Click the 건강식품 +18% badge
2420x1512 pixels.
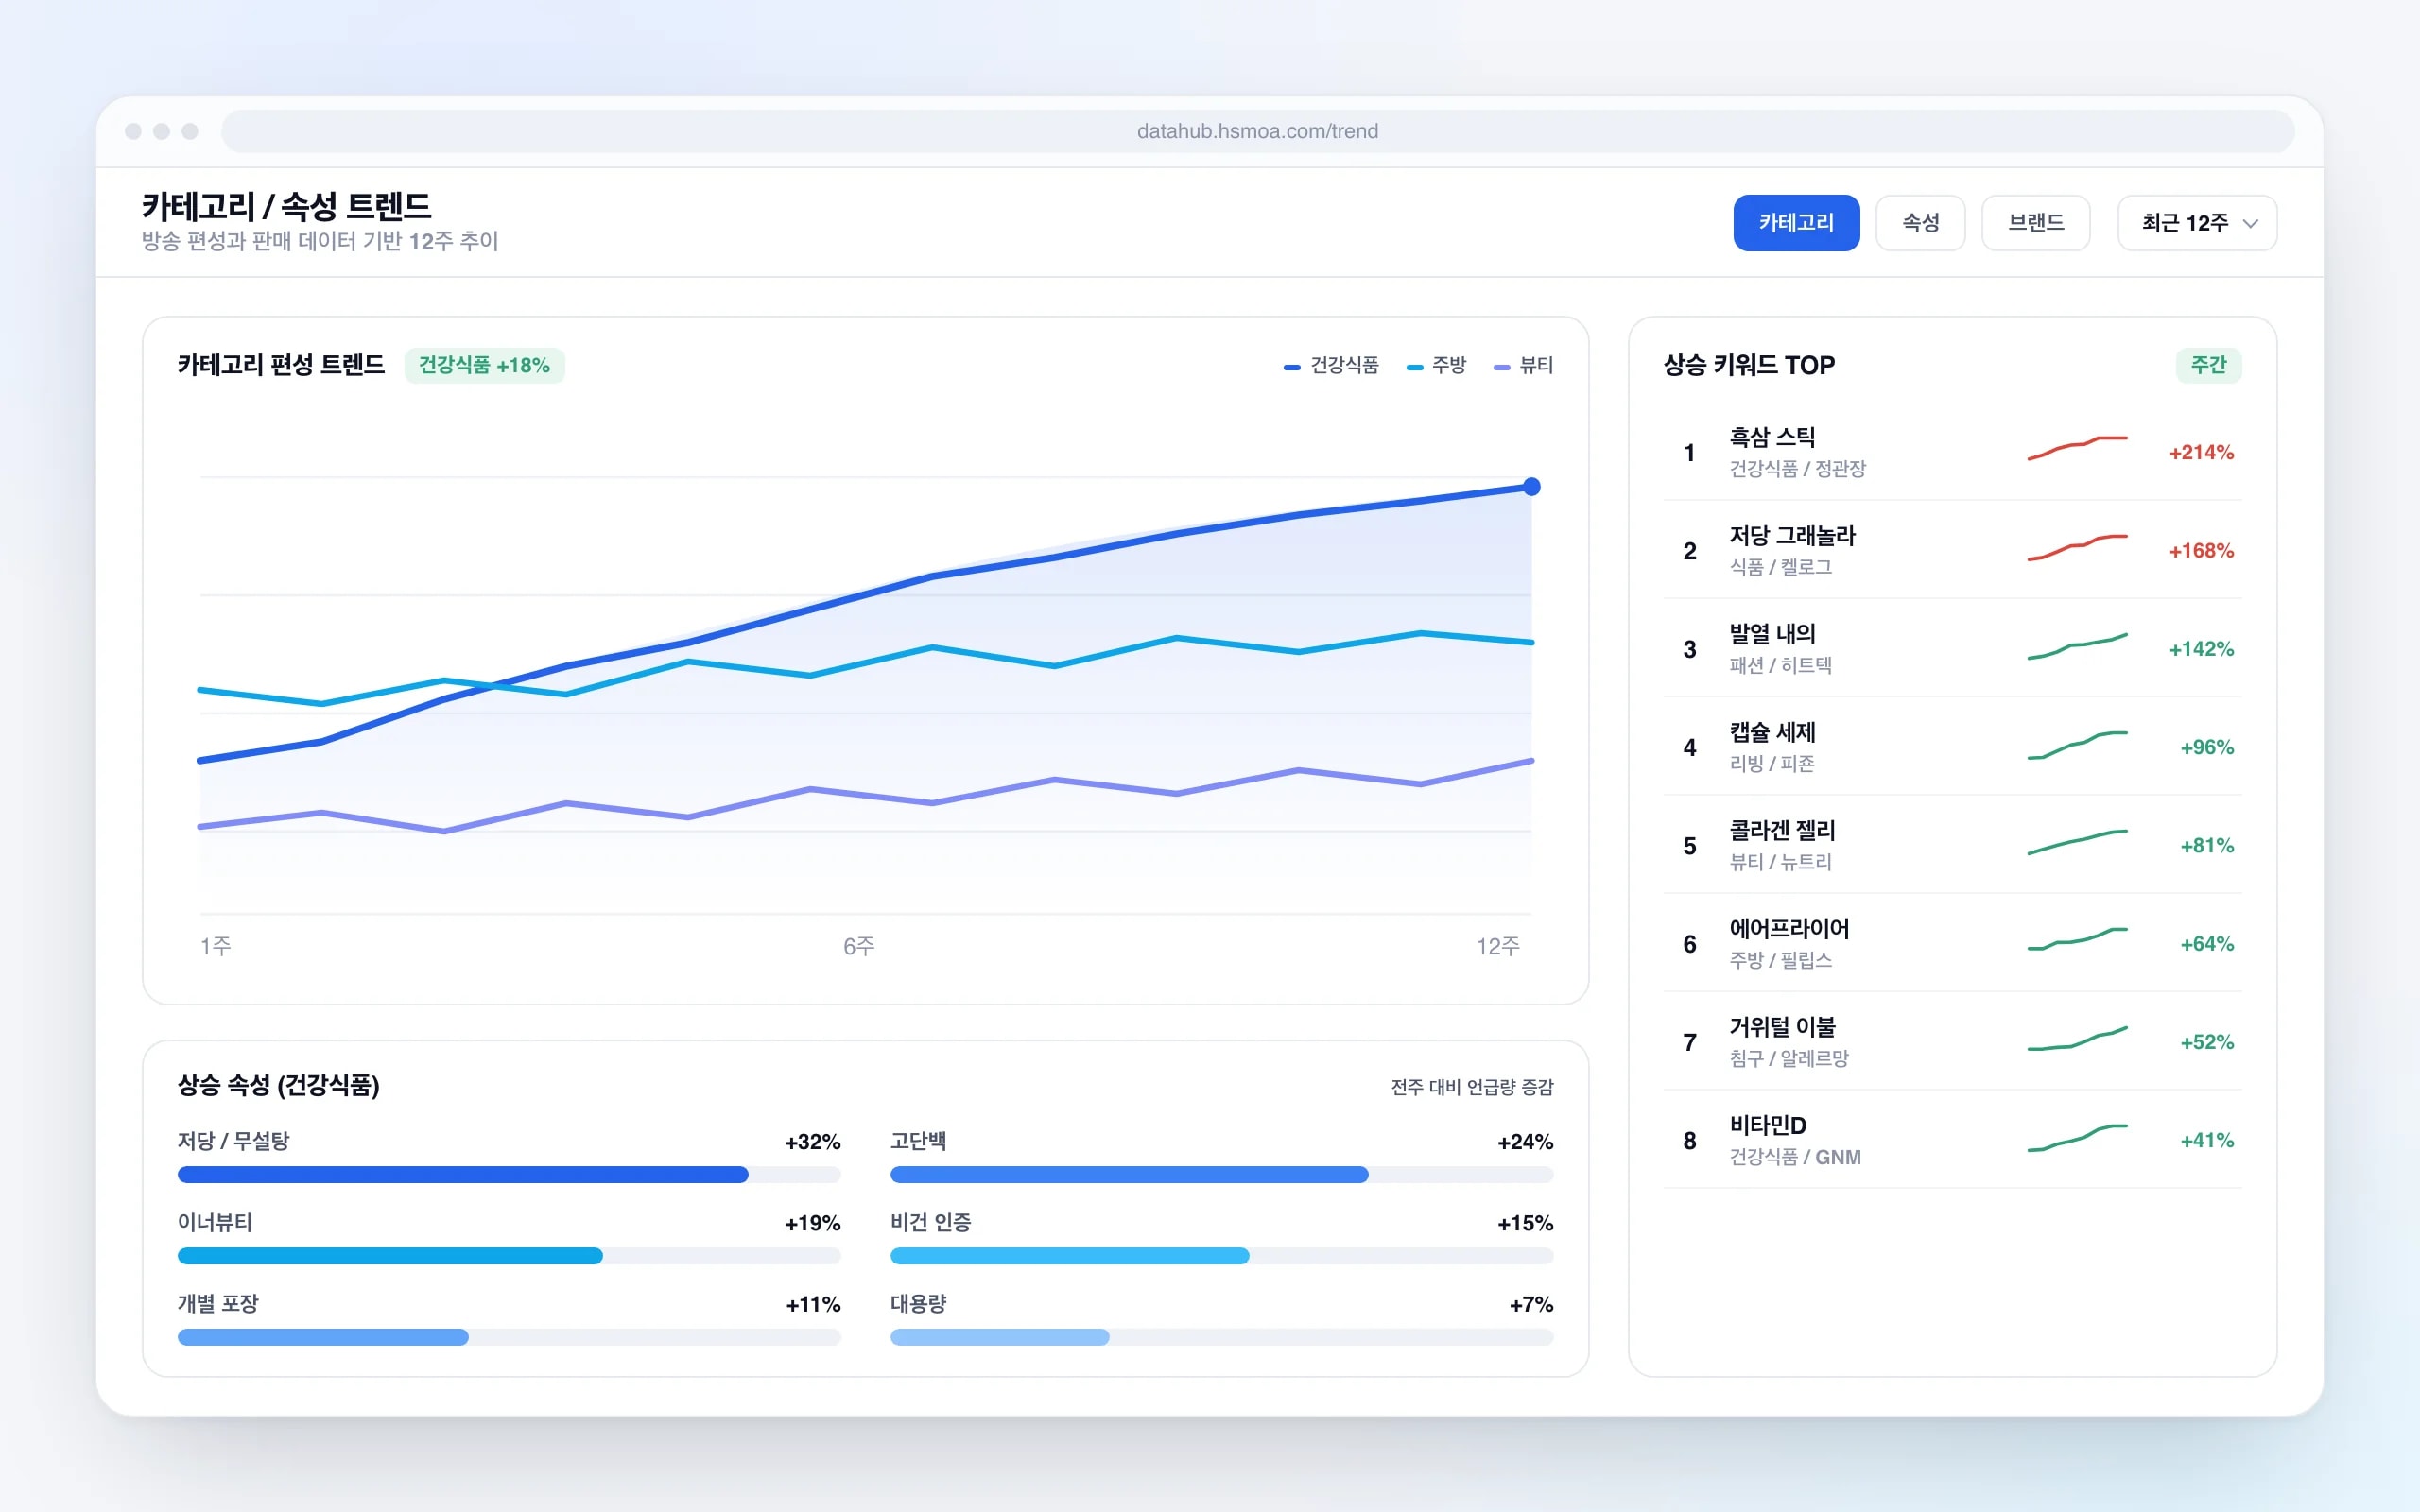484,366
